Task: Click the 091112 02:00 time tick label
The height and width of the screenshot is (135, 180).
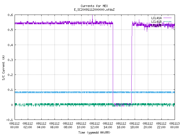Action: 28,125
